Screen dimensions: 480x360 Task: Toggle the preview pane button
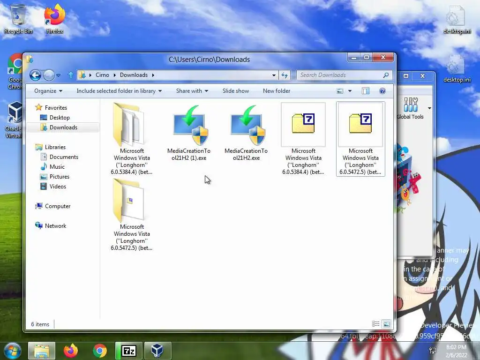[366, 91]
